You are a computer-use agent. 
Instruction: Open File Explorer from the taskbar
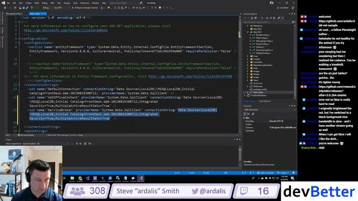coord(72,178)
